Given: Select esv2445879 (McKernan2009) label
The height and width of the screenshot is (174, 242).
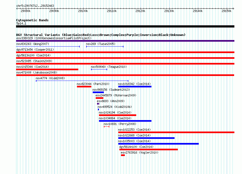Looking at the screenshot, I should tap(116, 95).
